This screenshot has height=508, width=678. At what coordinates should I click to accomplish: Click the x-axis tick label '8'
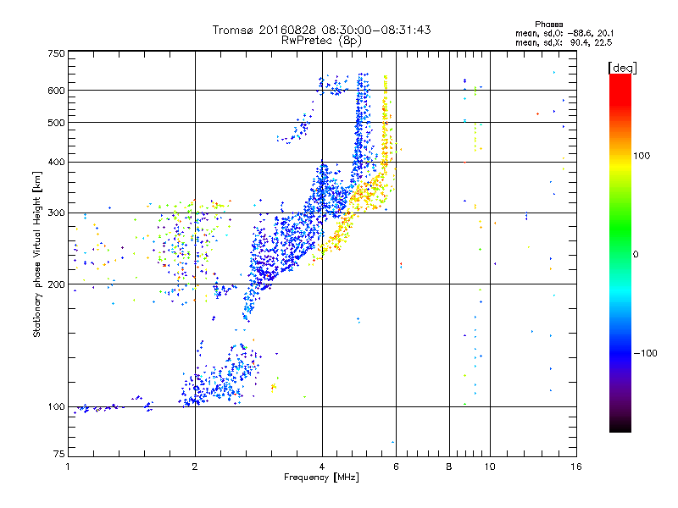(449, 467)
